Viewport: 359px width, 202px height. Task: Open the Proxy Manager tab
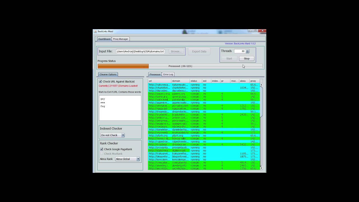pyautogui.click(x=121, y=39)
